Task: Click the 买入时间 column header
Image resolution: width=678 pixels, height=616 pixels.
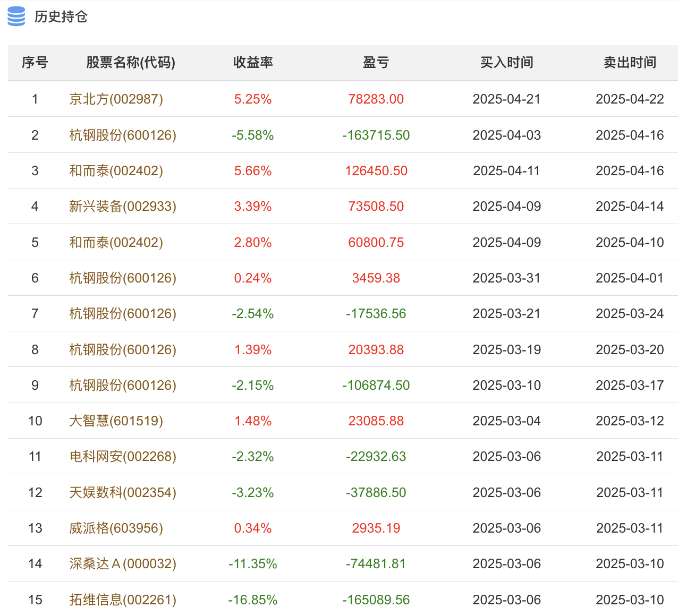Action: [507, 63]
